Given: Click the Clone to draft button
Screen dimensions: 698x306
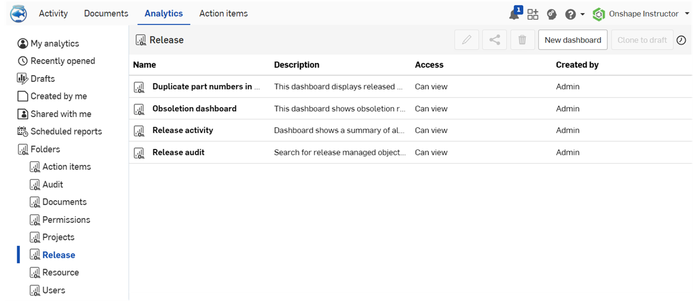Looking at the screenshot, I should coord(643,40).
